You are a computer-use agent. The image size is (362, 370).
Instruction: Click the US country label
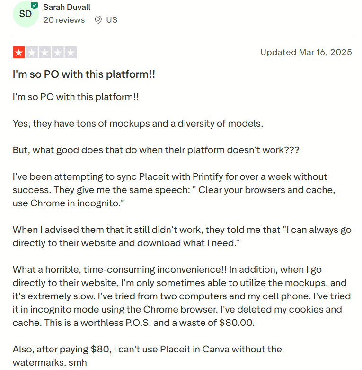(112, 20)
